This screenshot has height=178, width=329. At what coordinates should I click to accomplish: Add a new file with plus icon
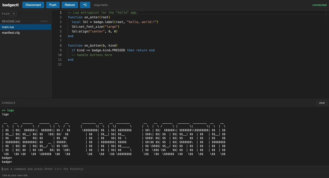[14, 14]
